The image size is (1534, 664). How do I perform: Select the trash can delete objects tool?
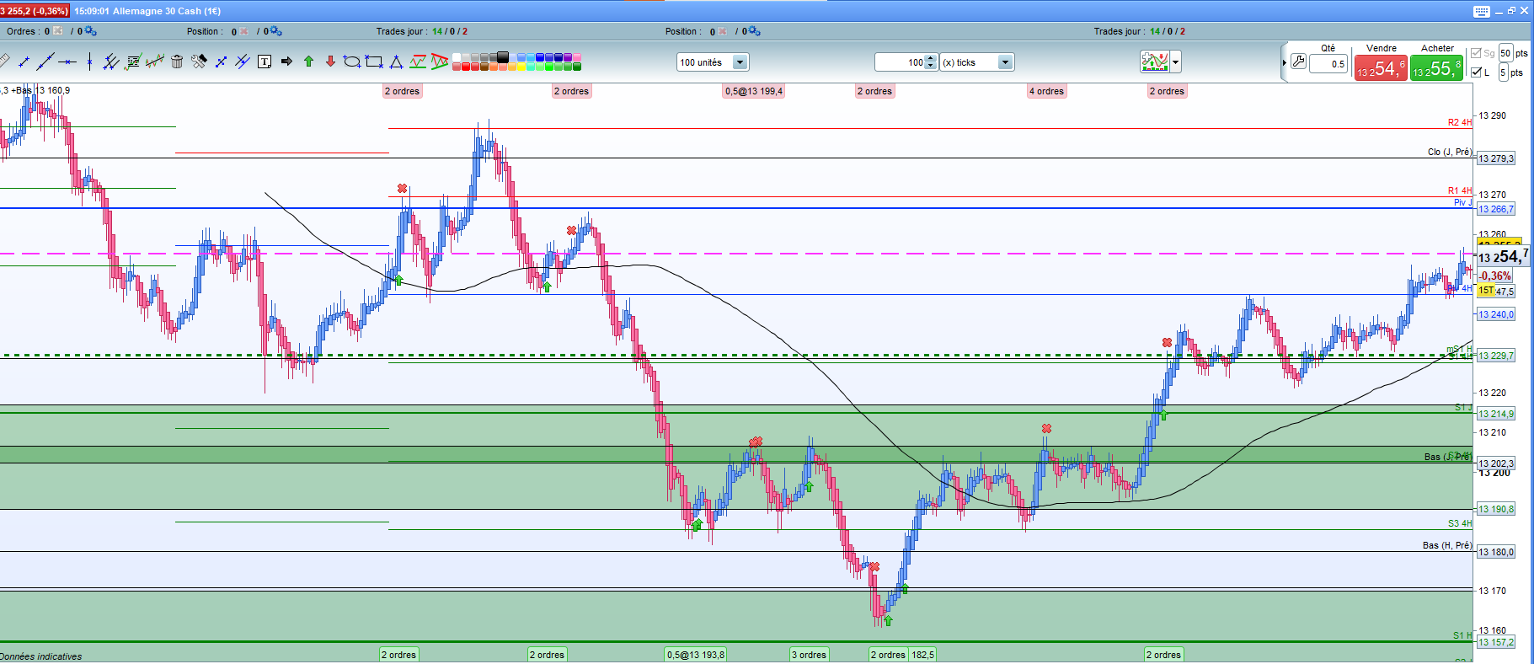[177, 62]
